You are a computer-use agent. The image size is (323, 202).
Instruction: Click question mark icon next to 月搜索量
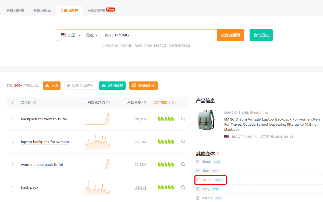144,102
